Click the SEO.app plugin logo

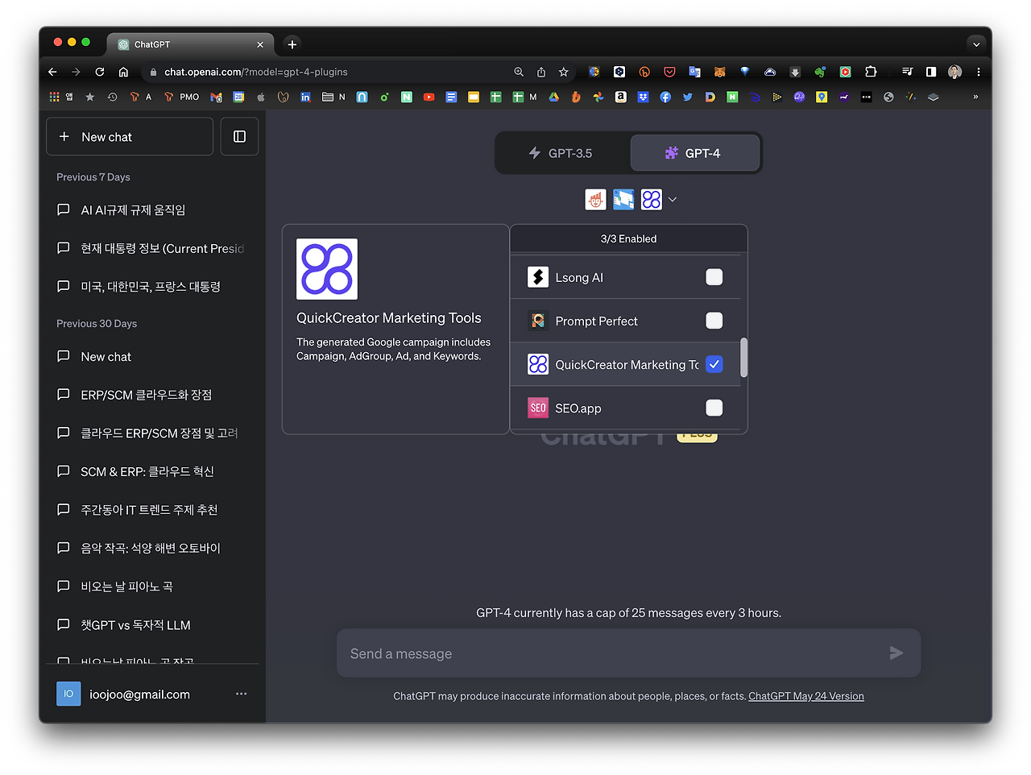click(x=538, y=408)
